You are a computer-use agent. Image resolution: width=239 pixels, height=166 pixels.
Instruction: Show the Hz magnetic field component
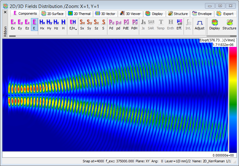coord(56,24)
